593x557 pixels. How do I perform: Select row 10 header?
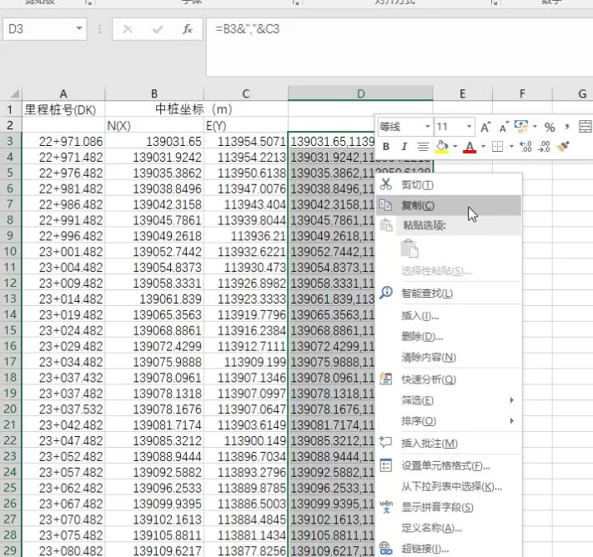click(11, 252)
